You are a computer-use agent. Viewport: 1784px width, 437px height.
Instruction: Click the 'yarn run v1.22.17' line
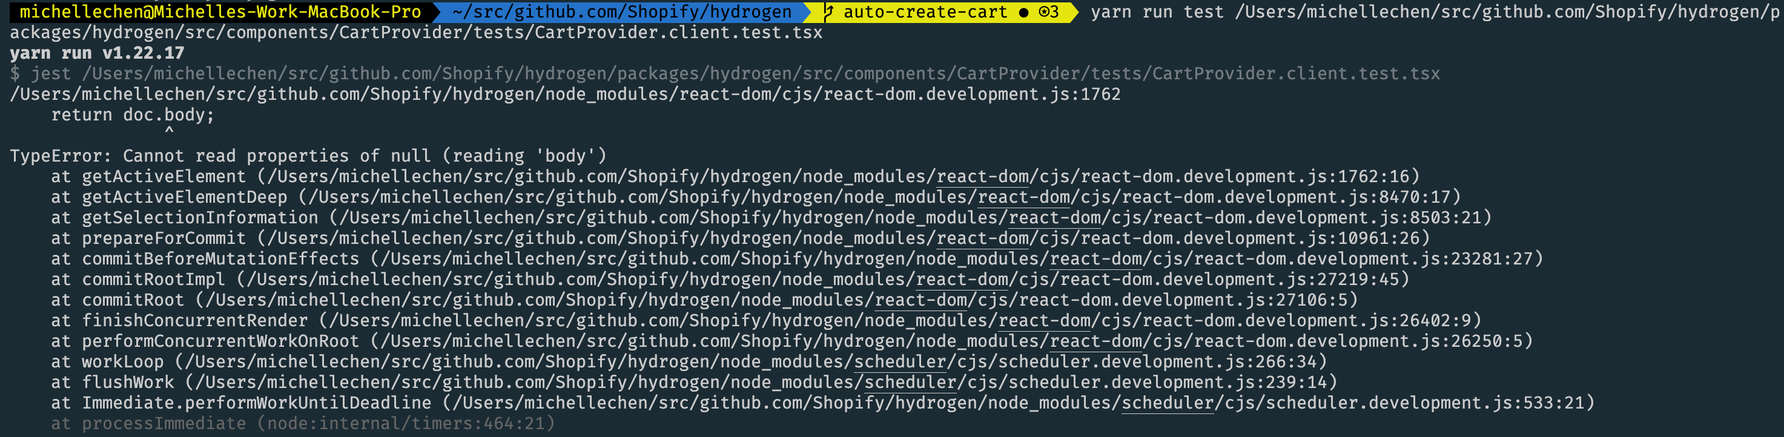point(97,53)
